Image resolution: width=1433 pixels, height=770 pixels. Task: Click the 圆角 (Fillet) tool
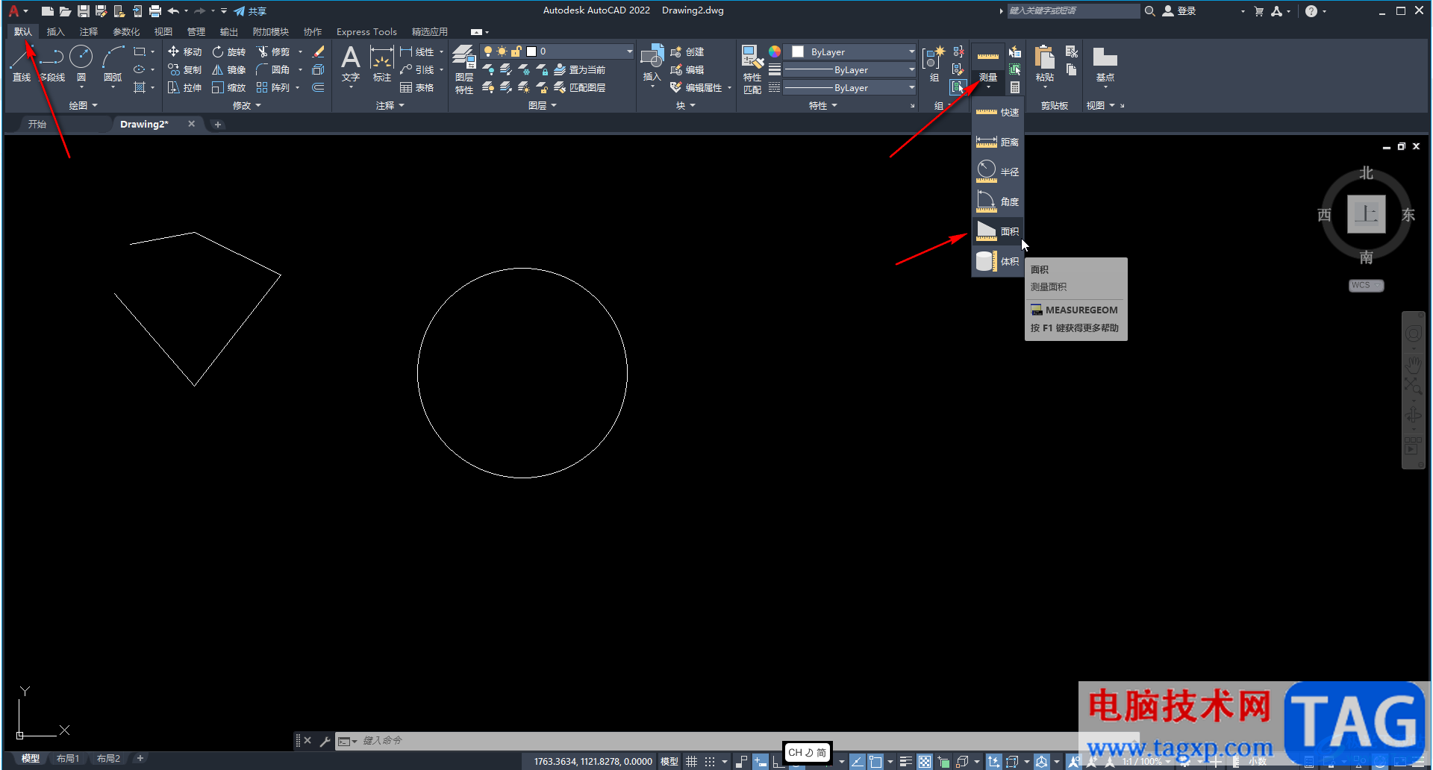click(273, 69)
